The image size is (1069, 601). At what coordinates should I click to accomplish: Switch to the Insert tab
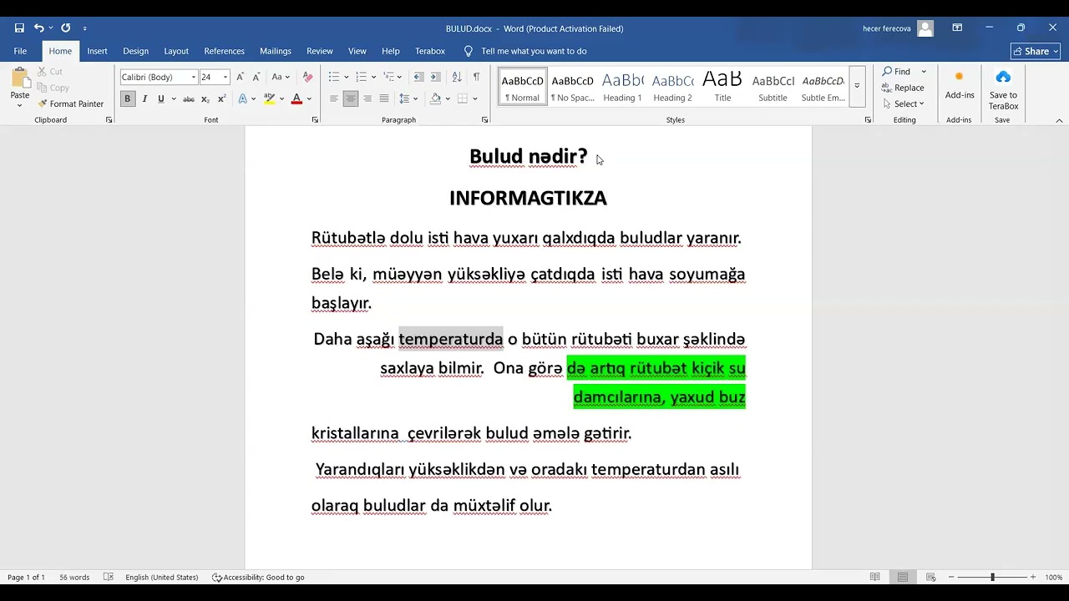(97, 51)
